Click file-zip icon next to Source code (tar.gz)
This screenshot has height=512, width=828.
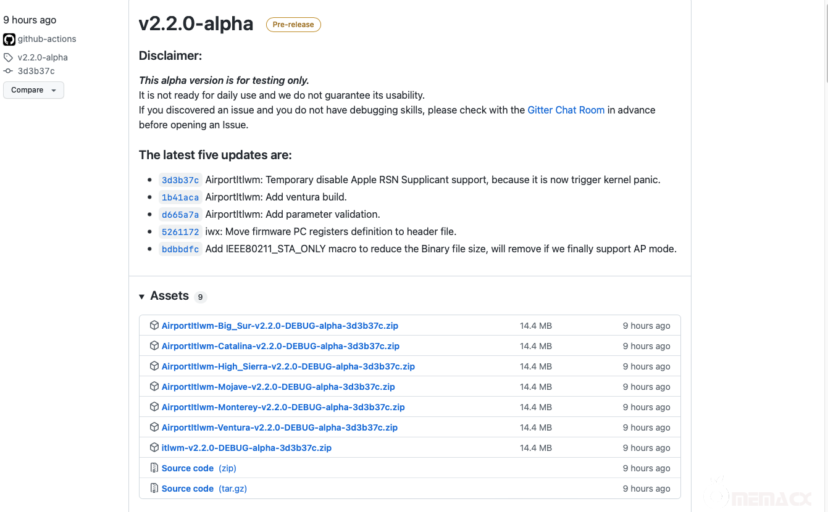coord(154,488)
